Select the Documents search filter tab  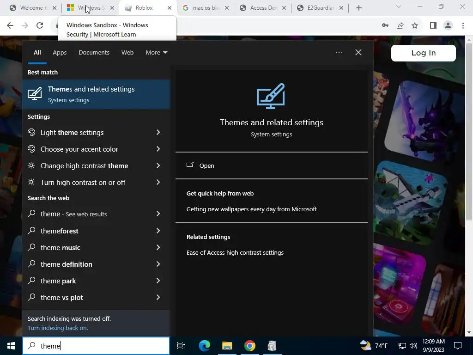(x=94, y=53)
